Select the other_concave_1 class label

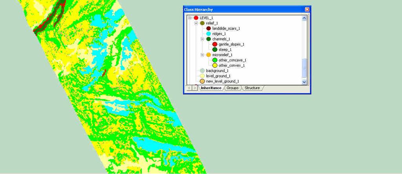click(232, 60)
